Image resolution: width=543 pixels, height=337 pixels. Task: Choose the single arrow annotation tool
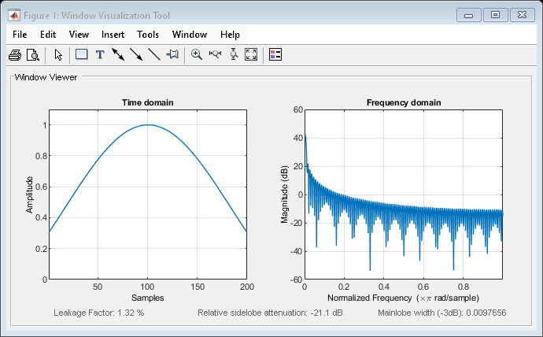(x=136, y=55)
